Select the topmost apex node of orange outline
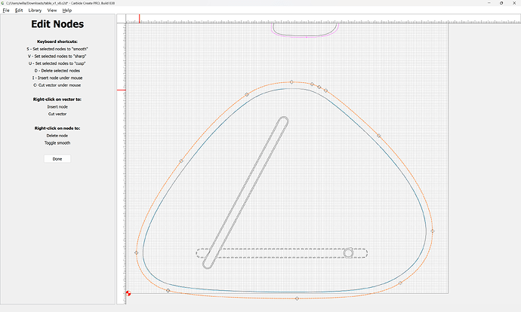The width and height of the screenshot is (521, 312). [291, 82]
